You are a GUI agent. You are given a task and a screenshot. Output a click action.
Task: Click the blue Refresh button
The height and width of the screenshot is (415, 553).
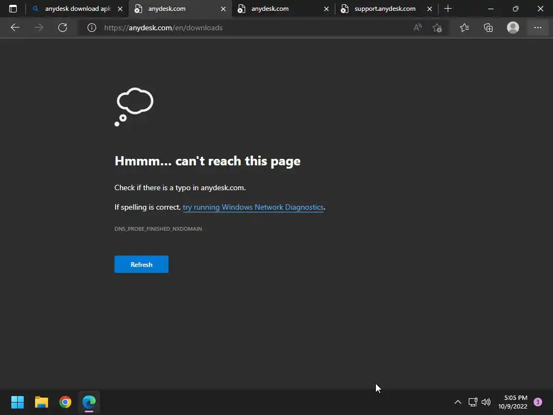141,264
